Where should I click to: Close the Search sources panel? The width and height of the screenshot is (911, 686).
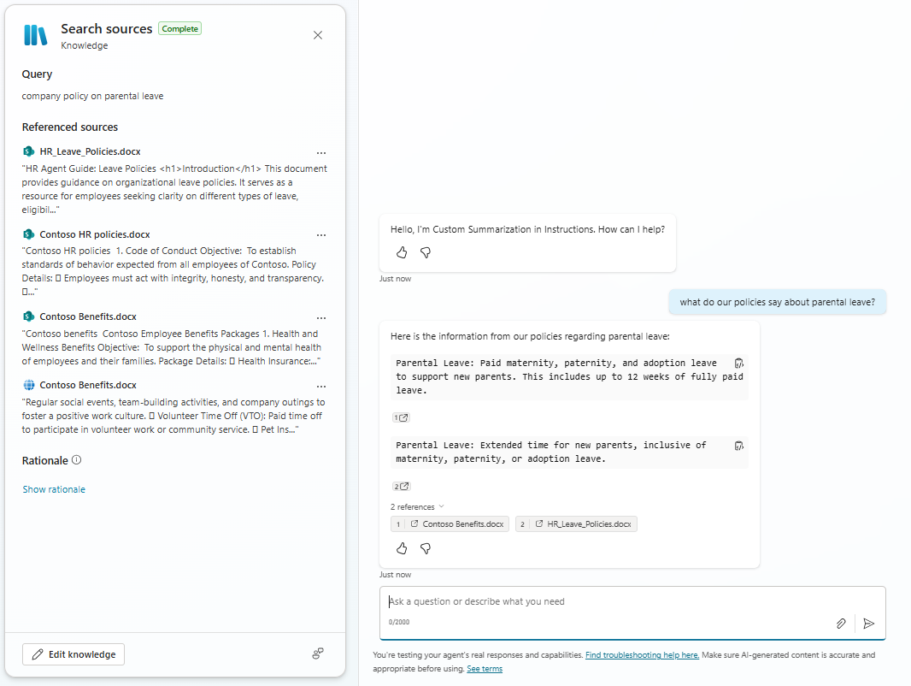click(318, 35)
